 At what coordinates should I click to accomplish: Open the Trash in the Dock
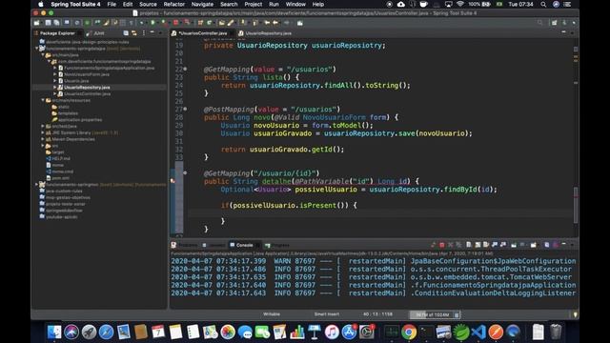[557, 333]
